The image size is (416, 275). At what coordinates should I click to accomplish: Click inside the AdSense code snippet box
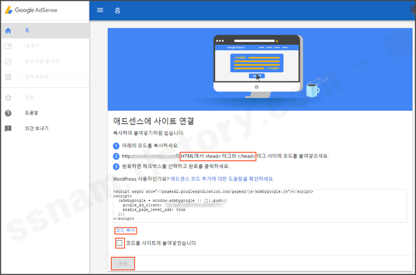(x=260, y=205)
